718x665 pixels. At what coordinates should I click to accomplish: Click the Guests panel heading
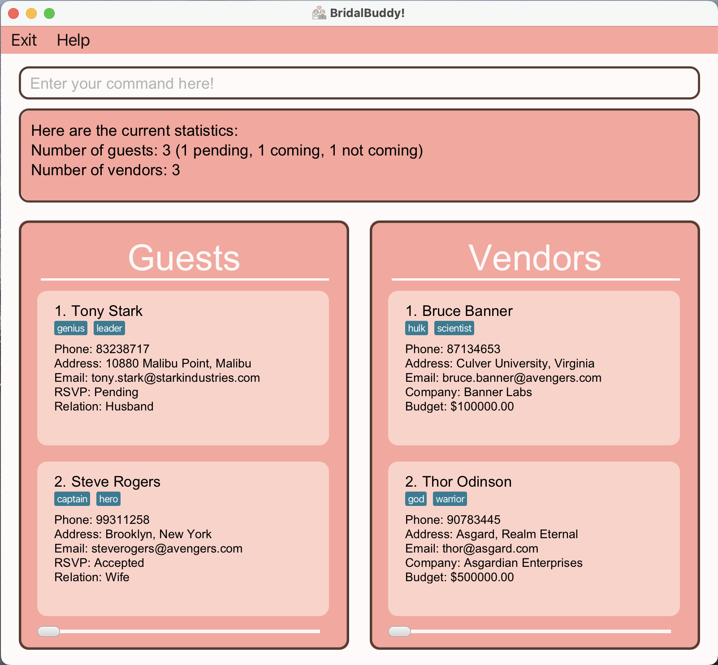184,258
